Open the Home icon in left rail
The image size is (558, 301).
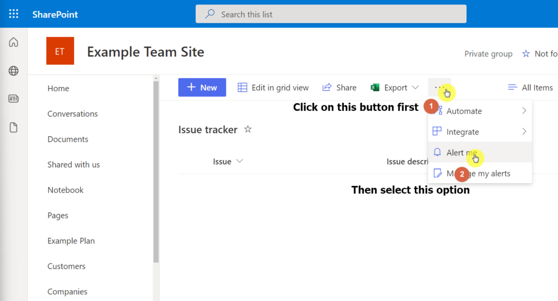[x=14, y=42]
